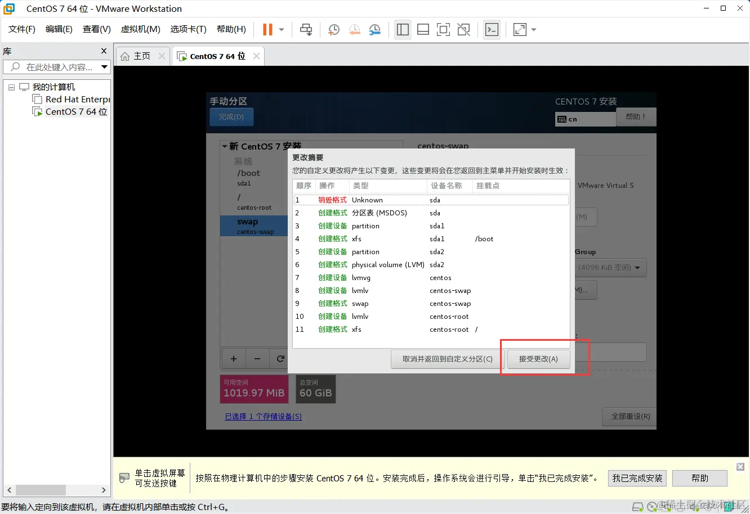The width and height of the screenshot is (750, 514).
Task: Take a snapshot of the VM
Action: pos(333,29)
